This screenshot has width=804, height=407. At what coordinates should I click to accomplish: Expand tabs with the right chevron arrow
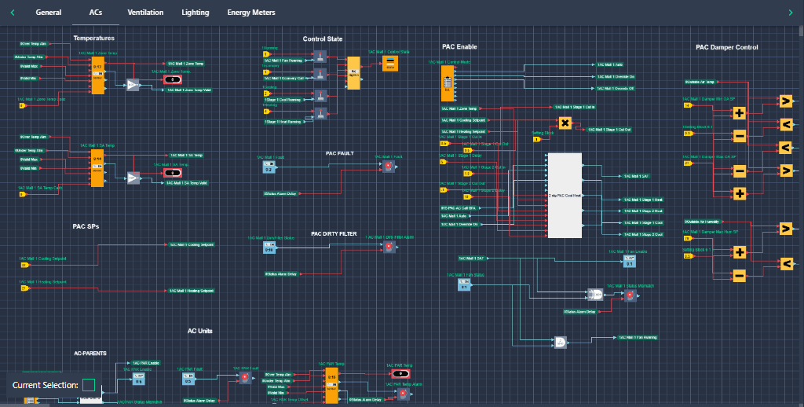click(790, 13)
